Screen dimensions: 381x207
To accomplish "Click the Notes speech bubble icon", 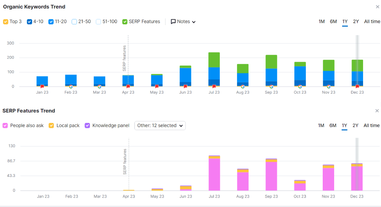I will click(173, 22).
